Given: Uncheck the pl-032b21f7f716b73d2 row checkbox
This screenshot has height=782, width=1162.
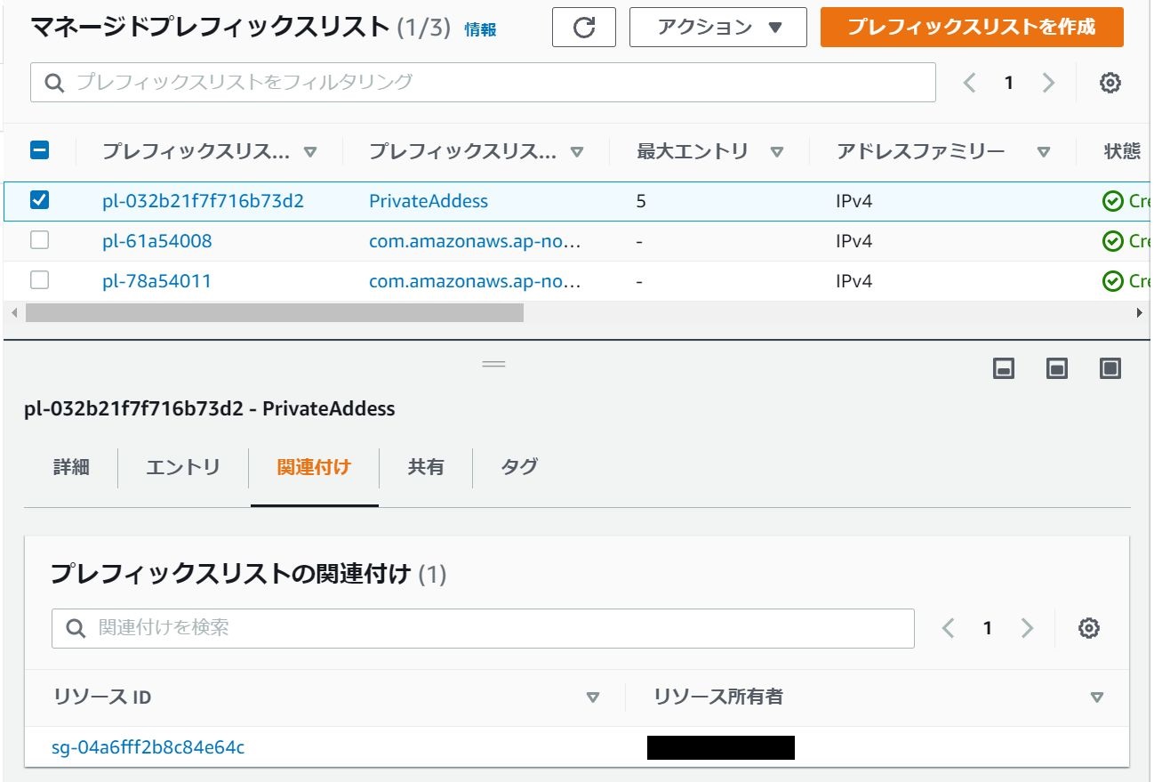Looking at the screenshot, I should [x=39, y=200].
